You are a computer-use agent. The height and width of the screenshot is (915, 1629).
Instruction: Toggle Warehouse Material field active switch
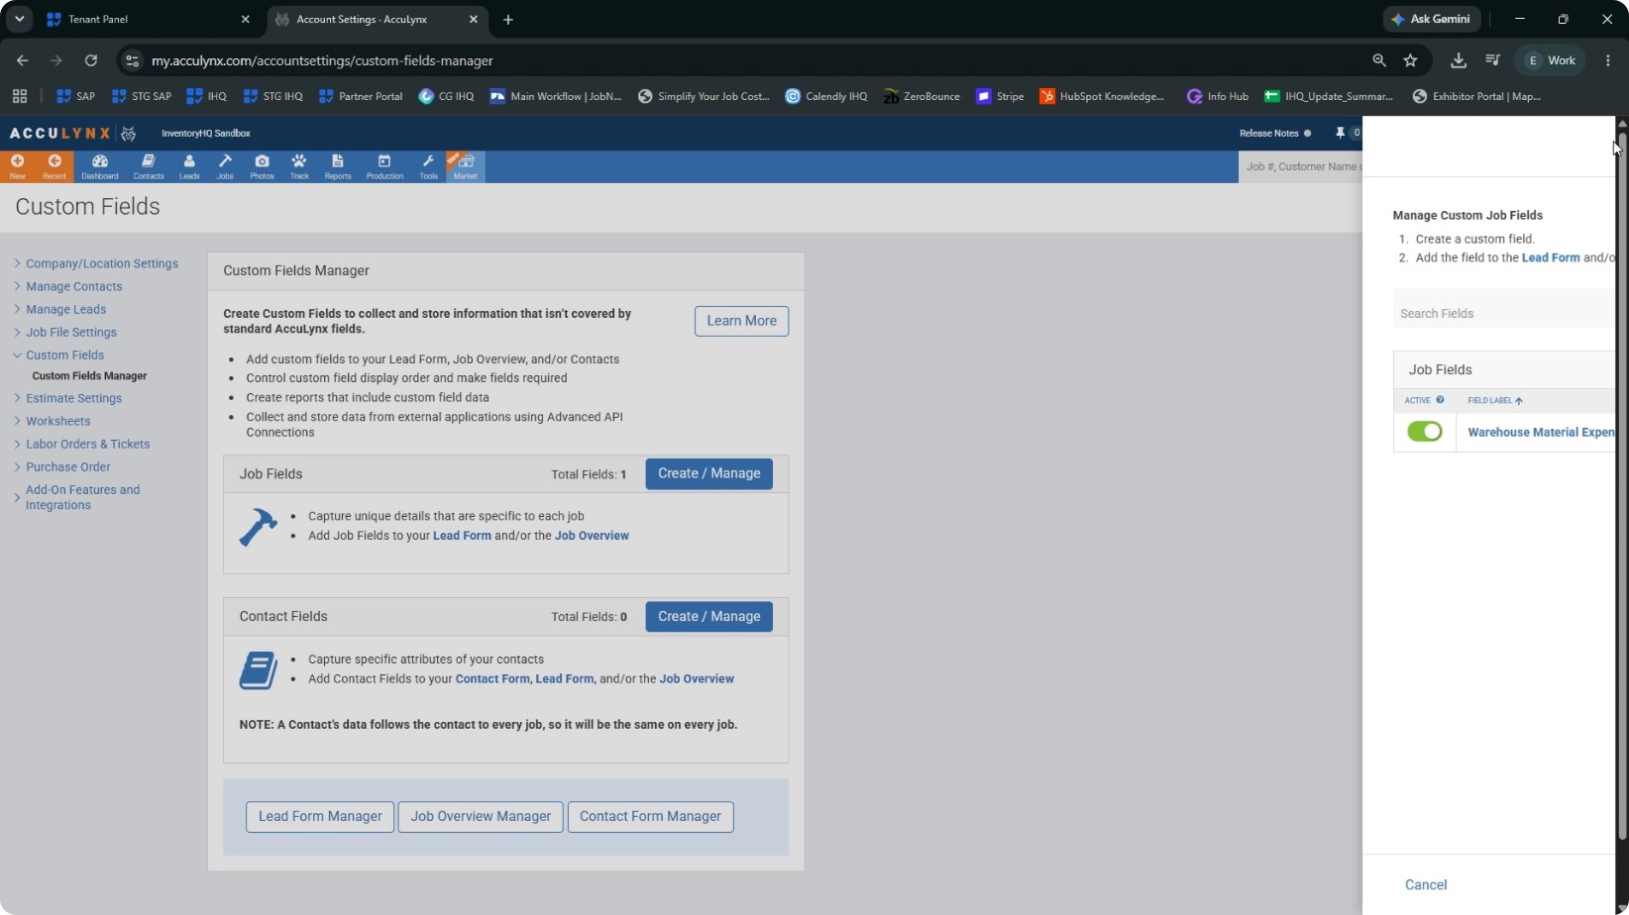tap(1424, 432)
